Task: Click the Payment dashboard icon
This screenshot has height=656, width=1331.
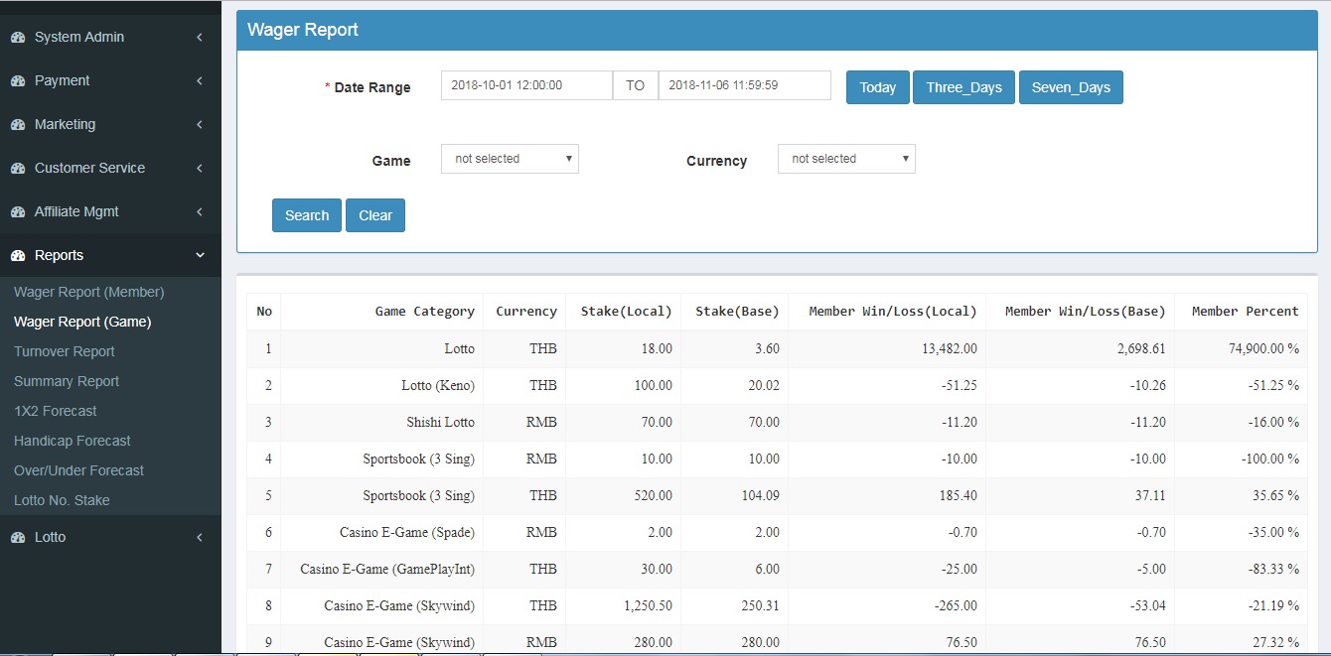Action: point(18,80)
